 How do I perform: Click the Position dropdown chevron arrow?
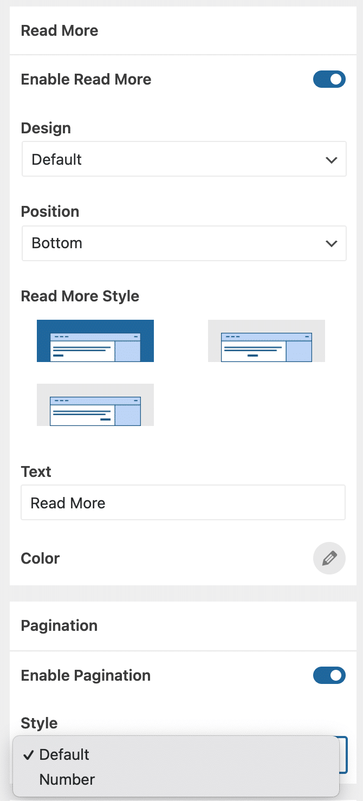(331, 243)
